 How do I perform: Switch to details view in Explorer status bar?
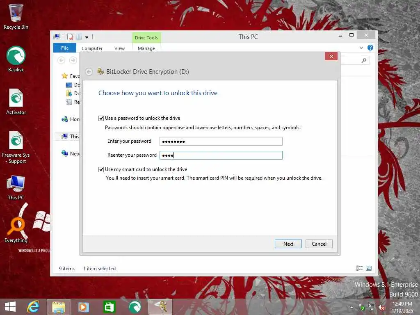click(359, 268)
